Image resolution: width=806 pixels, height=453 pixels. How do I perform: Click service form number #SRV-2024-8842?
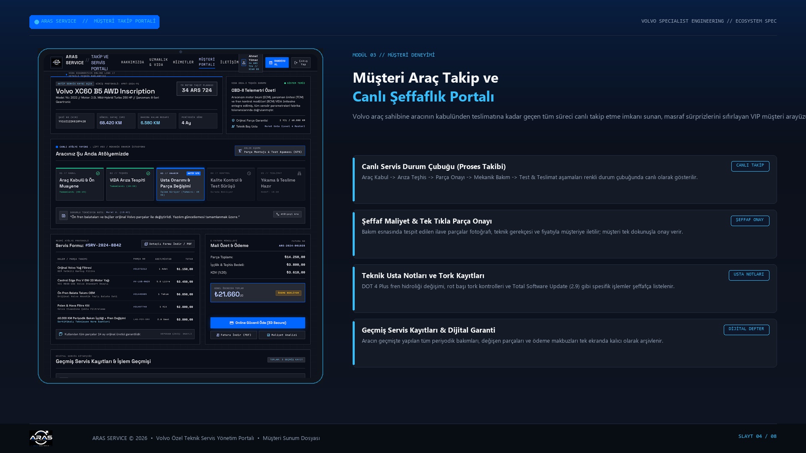(x=103, y=245)
